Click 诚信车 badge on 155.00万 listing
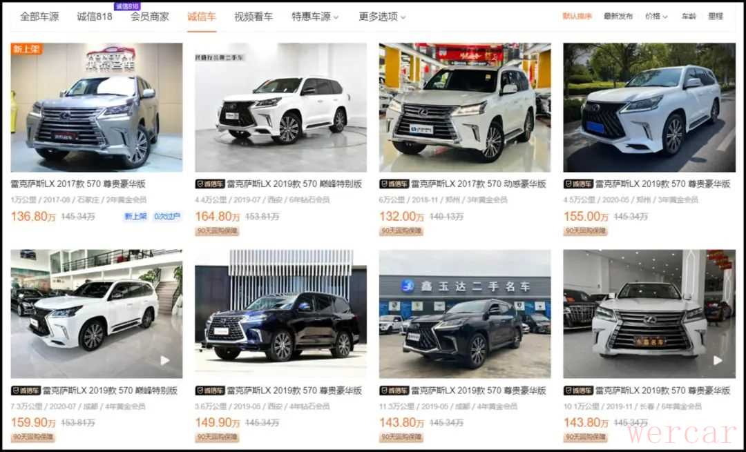 [x=578, y=184]
